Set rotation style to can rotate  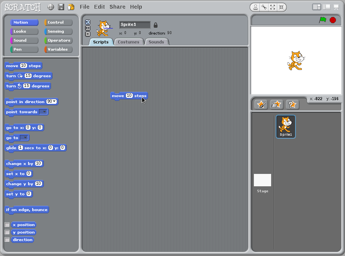click(x=88, y=22)
